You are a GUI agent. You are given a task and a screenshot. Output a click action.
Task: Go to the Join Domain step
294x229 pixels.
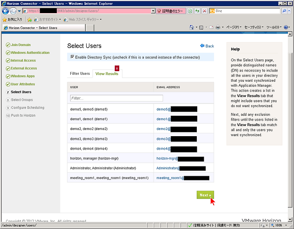18,45
